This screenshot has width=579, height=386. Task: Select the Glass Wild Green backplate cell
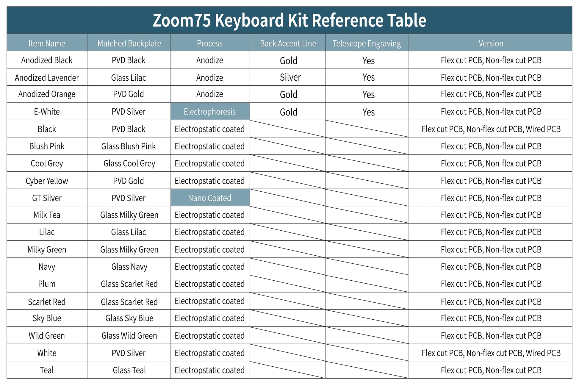[x=129, y=336]
